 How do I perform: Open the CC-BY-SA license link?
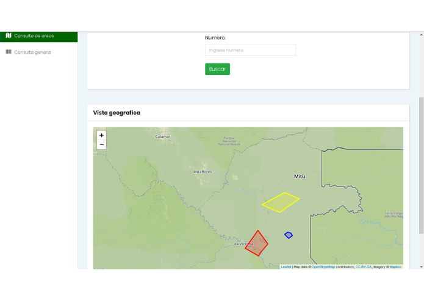coord(364,267)
